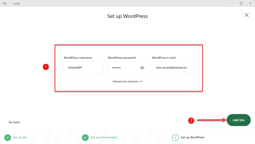
Task: Close the Local application window
Action: coord(250,4)
